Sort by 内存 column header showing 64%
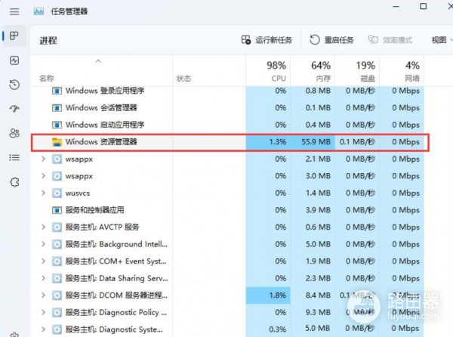Viewport: 453px width, 337px height. coord(313,71)
